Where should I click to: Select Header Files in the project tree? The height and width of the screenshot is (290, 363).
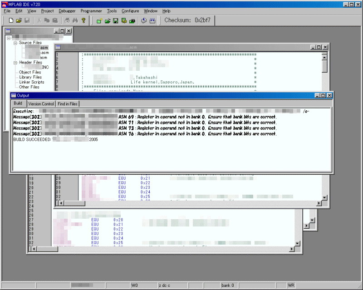[x=30, y=62]
